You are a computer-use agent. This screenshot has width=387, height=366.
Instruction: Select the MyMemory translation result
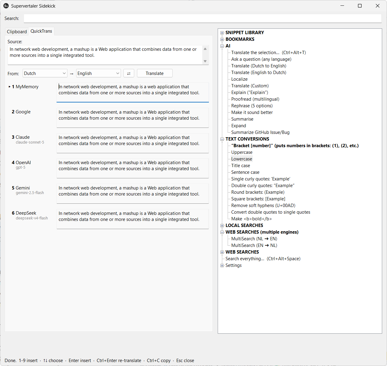[x=133, y=92]
